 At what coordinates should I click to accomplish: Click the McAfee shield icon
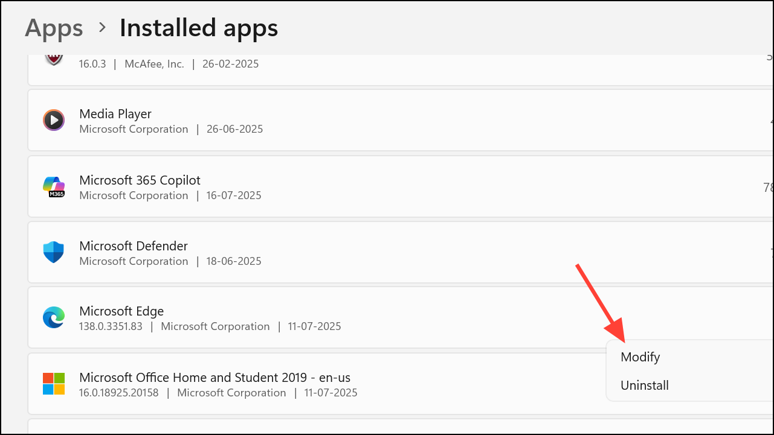tap(54, 59)
